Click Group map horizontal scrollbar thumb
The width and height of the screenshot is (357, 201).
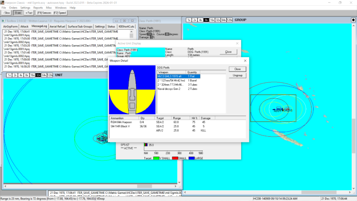[319, 192]
